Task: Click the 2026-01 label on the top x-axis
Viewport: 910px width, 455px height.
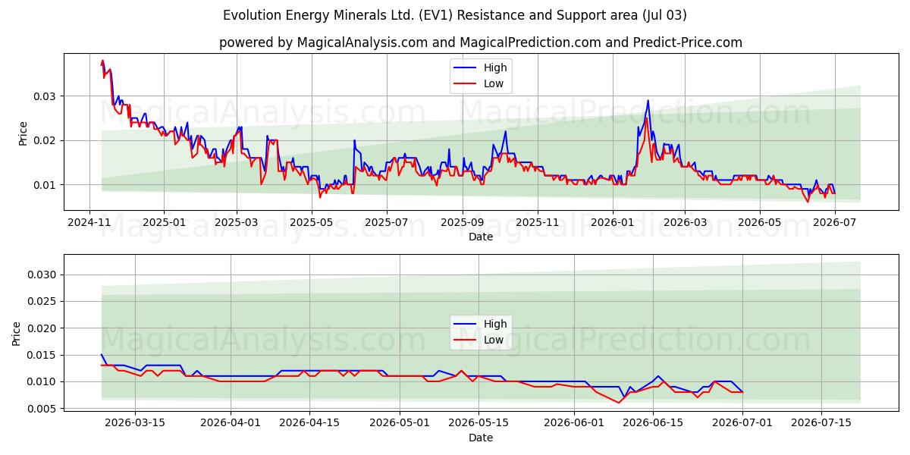Action: pyautogui.click(x=612, y=222)
